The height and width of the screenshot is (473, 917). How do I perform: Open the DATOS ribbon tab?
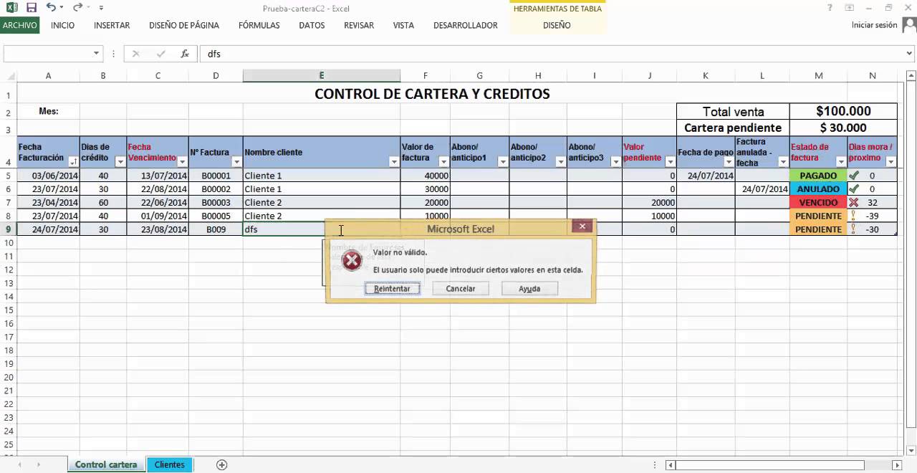312,25
